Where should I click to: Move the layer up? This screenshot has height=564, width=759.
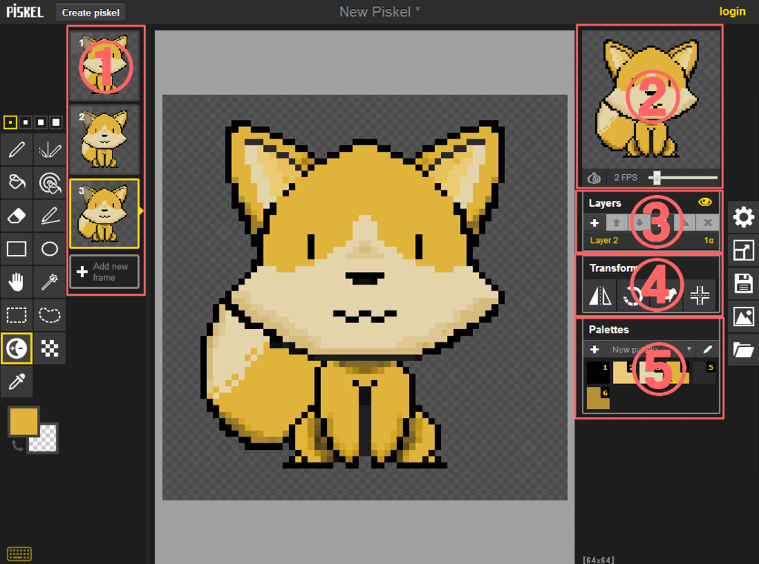click(616, 222)
